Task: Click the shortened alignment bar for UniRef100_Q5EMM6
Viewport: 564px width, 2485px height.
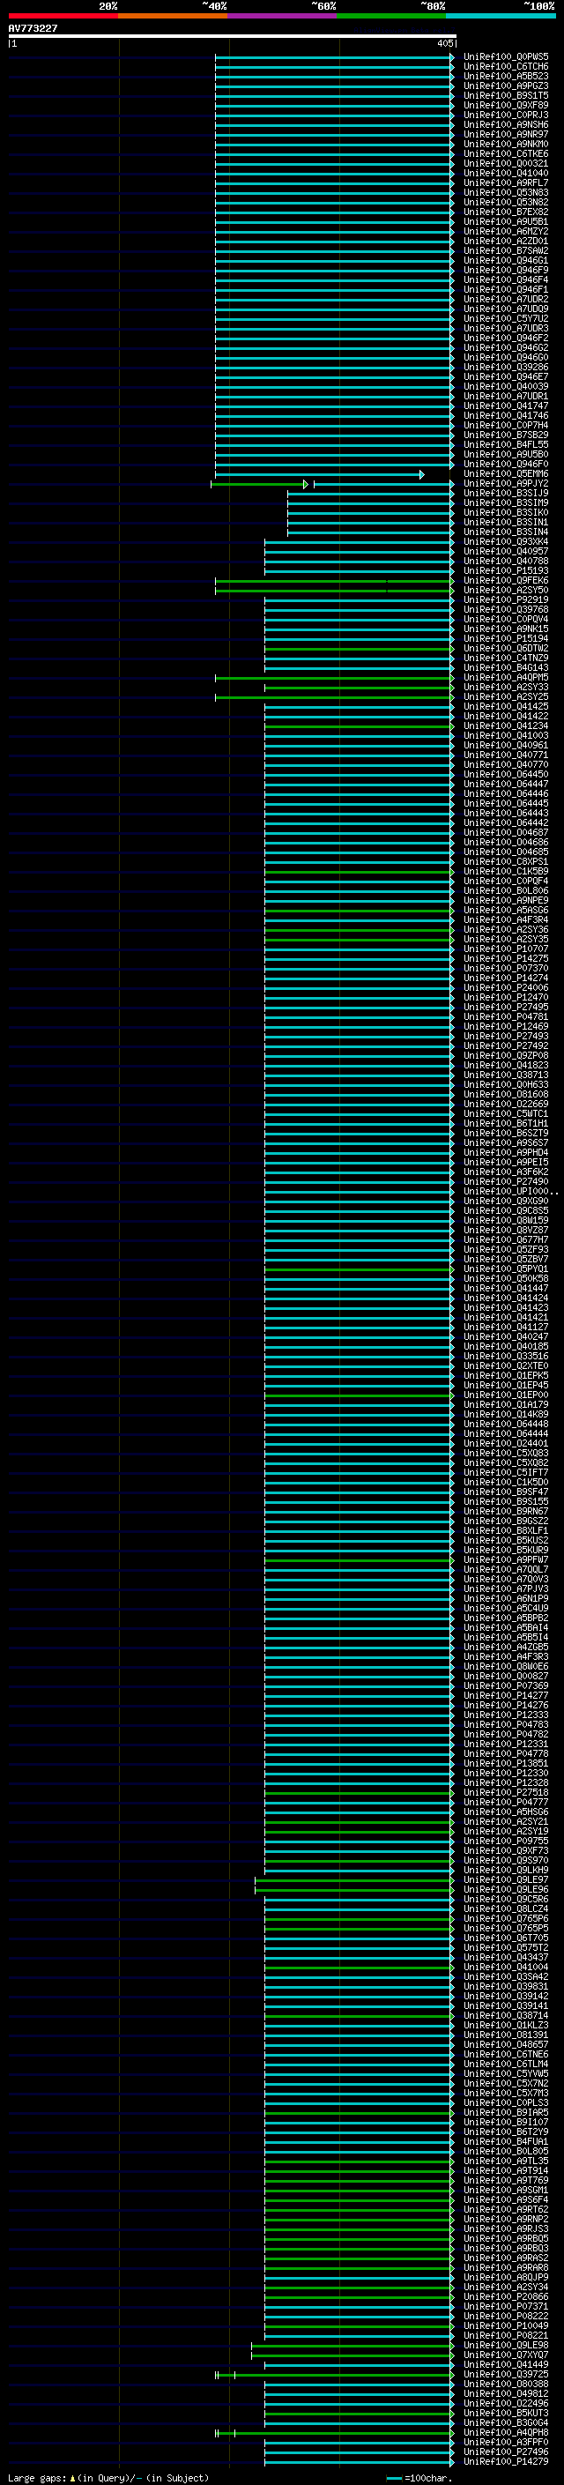Action: pyautogui.click(x=319, y=473)
